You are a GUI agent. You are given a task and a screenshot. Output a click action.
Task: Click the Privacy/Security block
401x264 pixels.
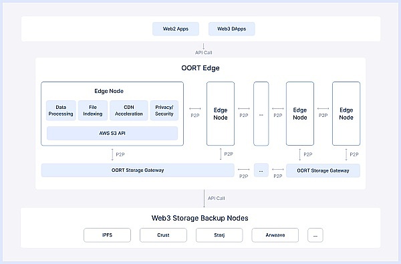pos(164,110)
